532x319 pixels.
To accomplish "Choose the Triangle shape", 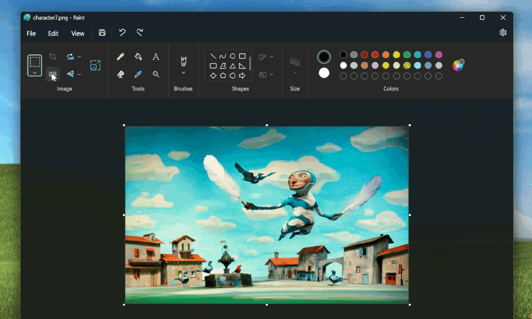I will 232,66.
